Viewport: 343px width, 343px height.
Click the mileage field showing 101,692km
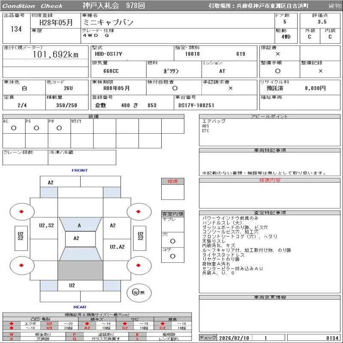click(x=56, y=54)
